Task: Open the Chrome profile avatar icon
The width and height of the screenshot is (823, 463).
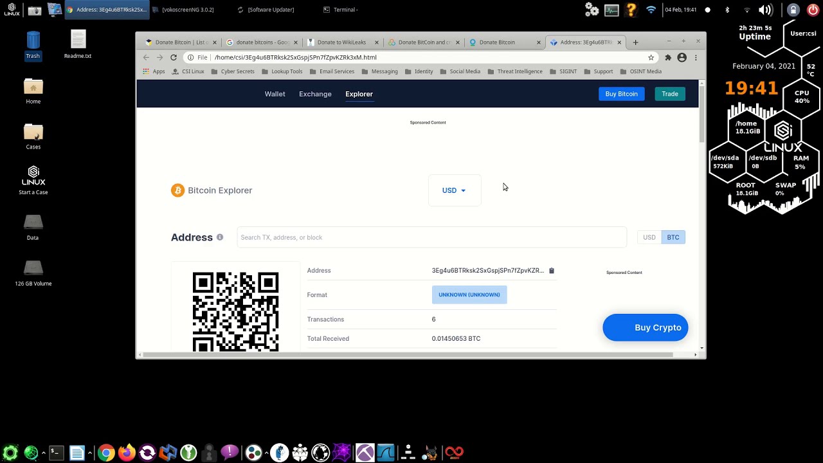Action: click(x=682, y=57)
